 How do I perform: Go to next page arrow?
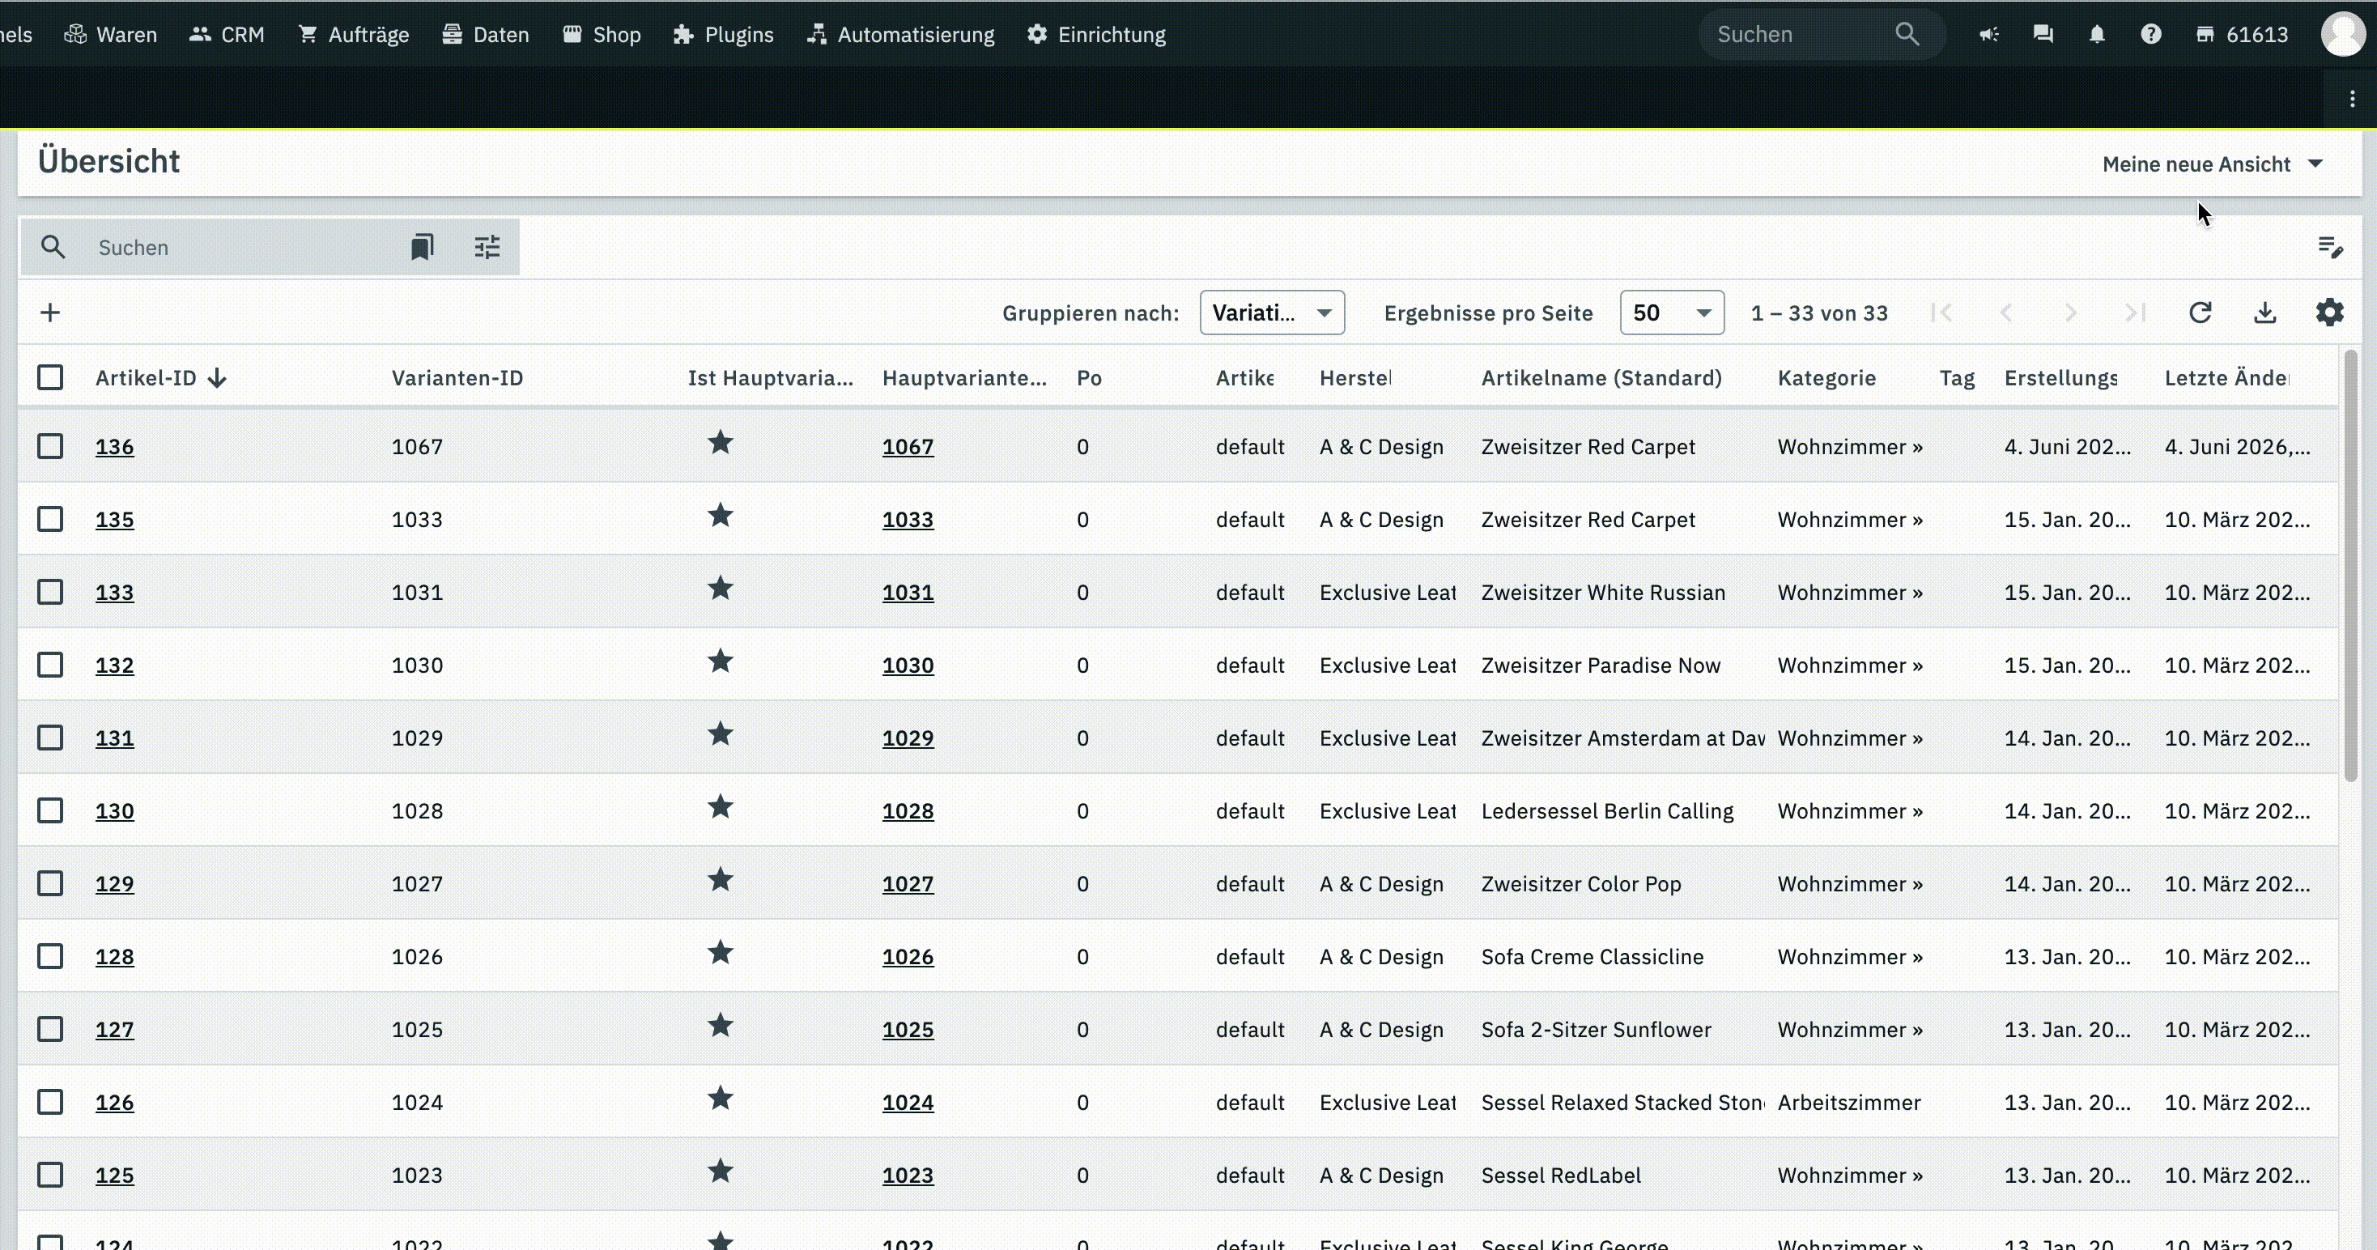point(2071,312)
